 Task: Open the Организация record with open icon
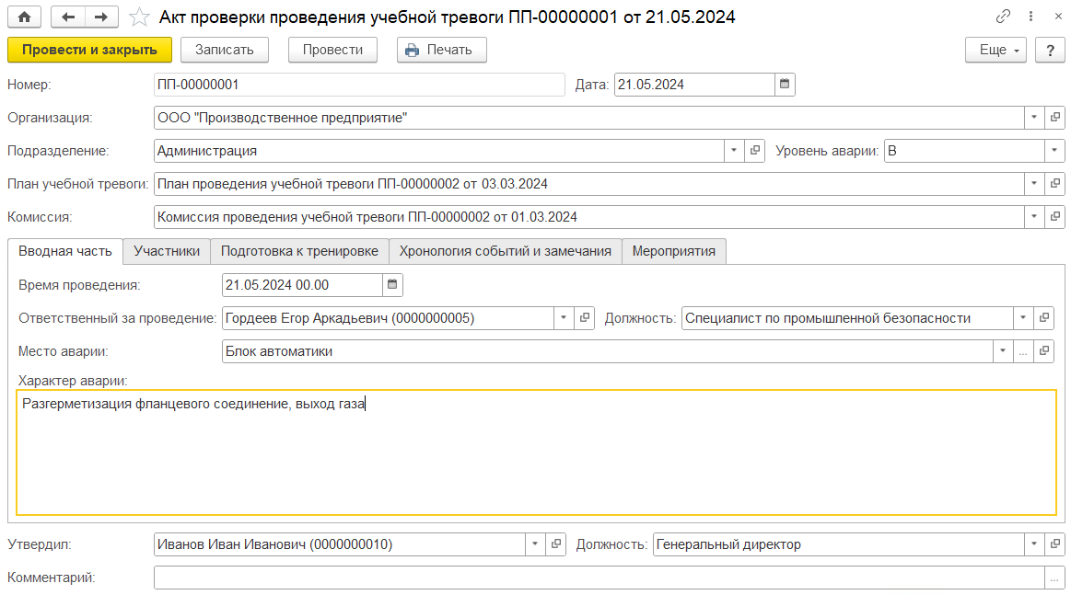(1055, 118)
